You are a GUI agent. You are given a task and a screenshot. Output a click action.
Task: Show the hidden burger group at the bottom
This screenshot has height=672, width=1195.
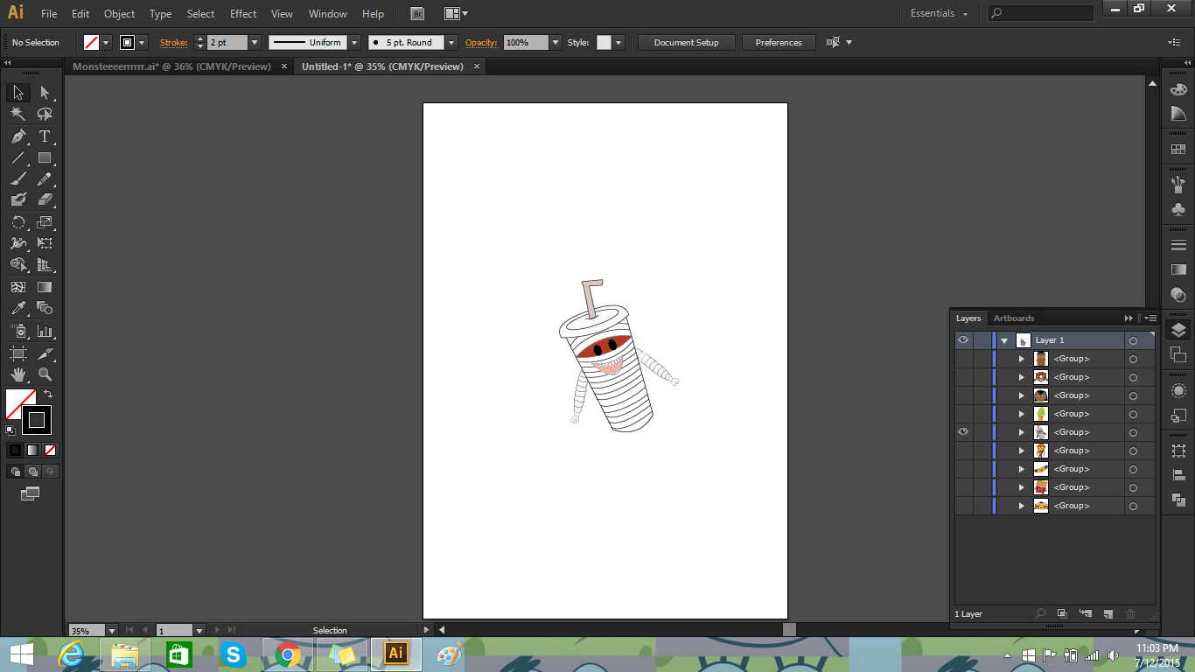pos(963,506)
